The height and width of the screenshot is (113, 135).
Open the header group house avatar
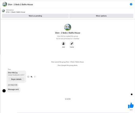pyautogui.click(x=5, y=4)
